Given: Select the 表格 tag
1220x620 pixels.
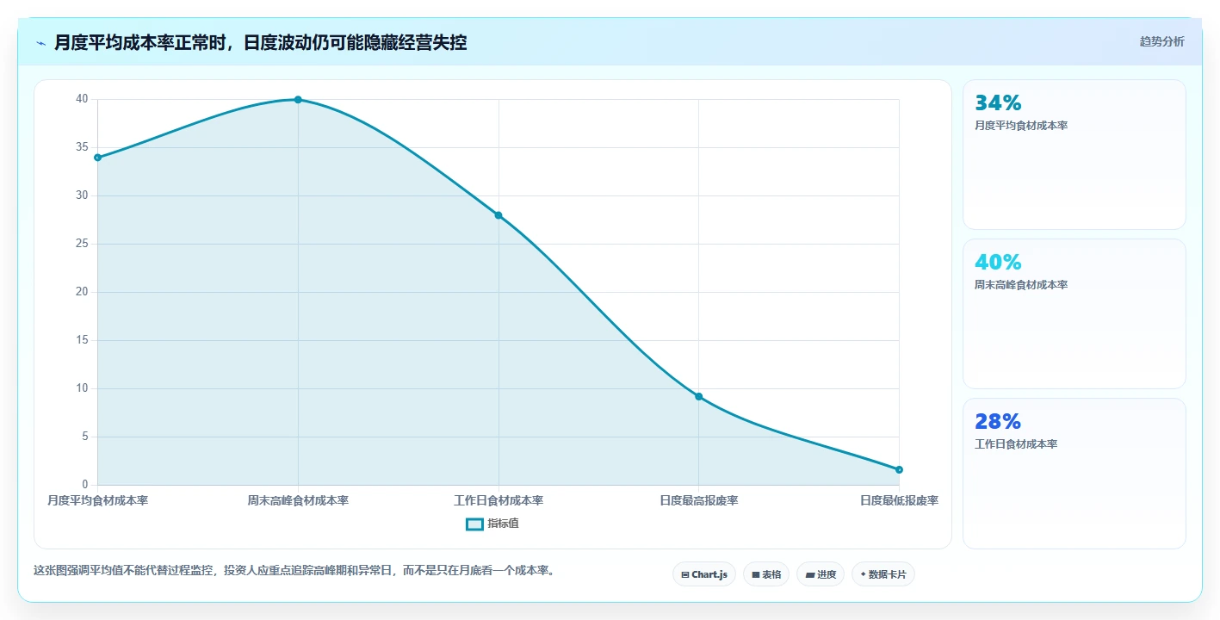Looking at the screenshot, I should click(x=765, y=574).
